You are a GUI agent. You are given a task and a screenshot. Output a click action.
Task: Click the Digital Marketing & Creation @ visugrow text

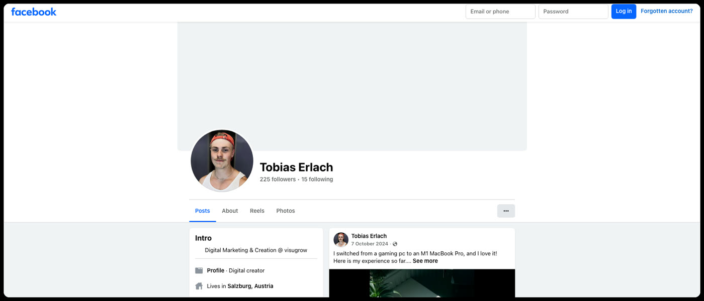[256, 250]
